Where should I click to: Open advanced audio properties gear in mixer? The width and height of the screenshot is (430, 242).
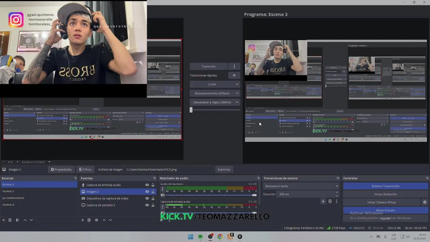162,220
